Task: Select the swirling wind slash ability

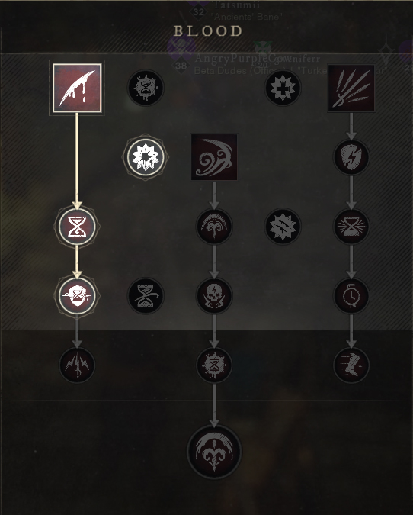Action: tap(214, 157)
